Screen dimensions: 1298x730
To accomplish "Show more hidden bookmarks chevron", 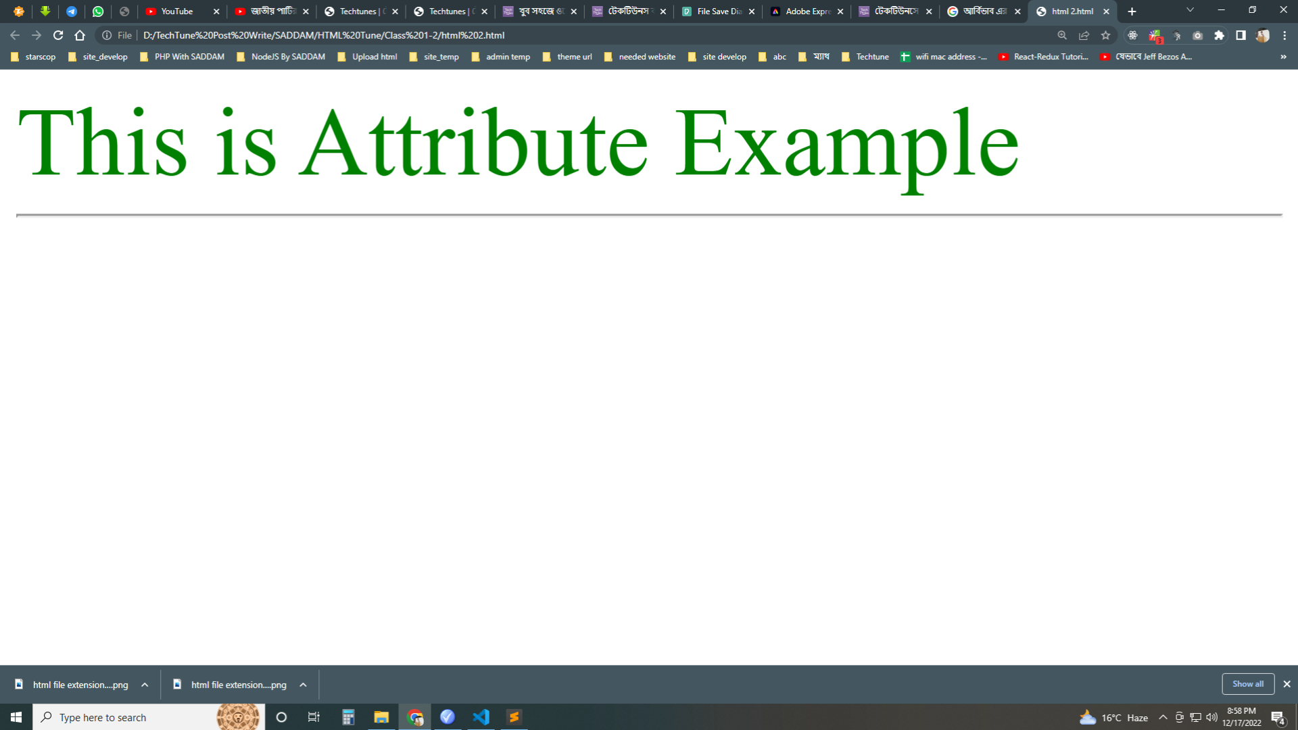I will [x=1283, y=57].
